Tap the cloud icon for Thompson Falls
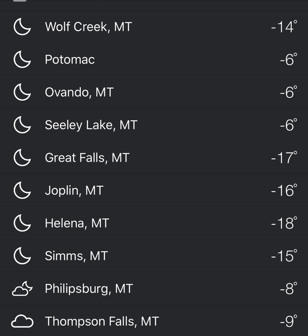Screen dimensions: 308x336 (22, 321)
